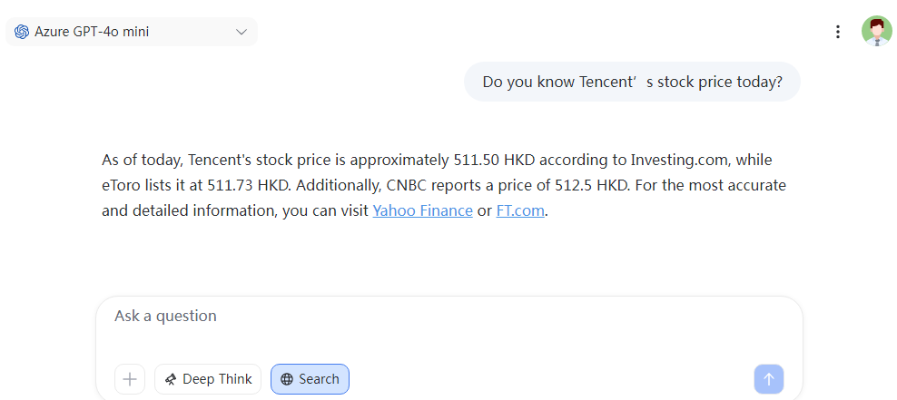Click the assistant's stock price response paragraph

point(444,185)
